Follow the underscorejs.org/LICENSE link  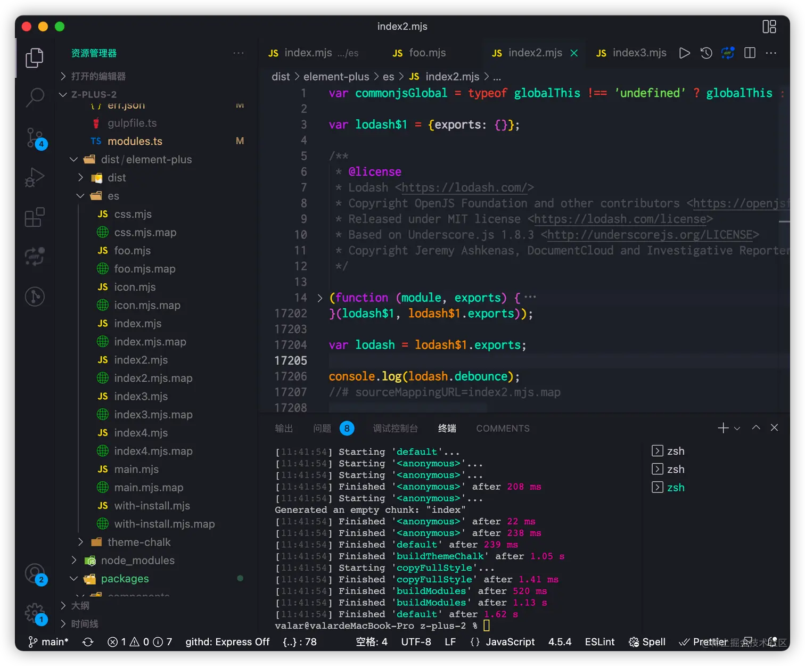pyautogui.click(x=650, y=235)
